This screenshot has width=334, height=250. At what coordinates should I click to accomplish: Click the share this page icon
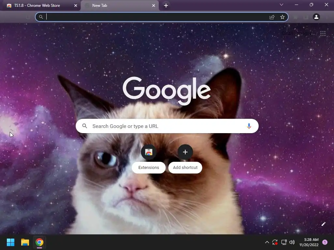[272, 17]
